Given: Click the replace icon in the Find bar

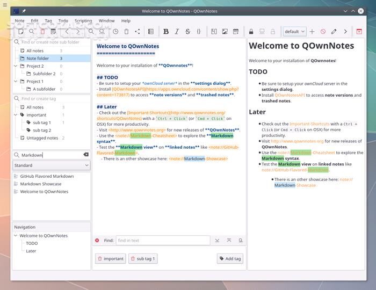Looking at the screenshot, I should point(240,240).
